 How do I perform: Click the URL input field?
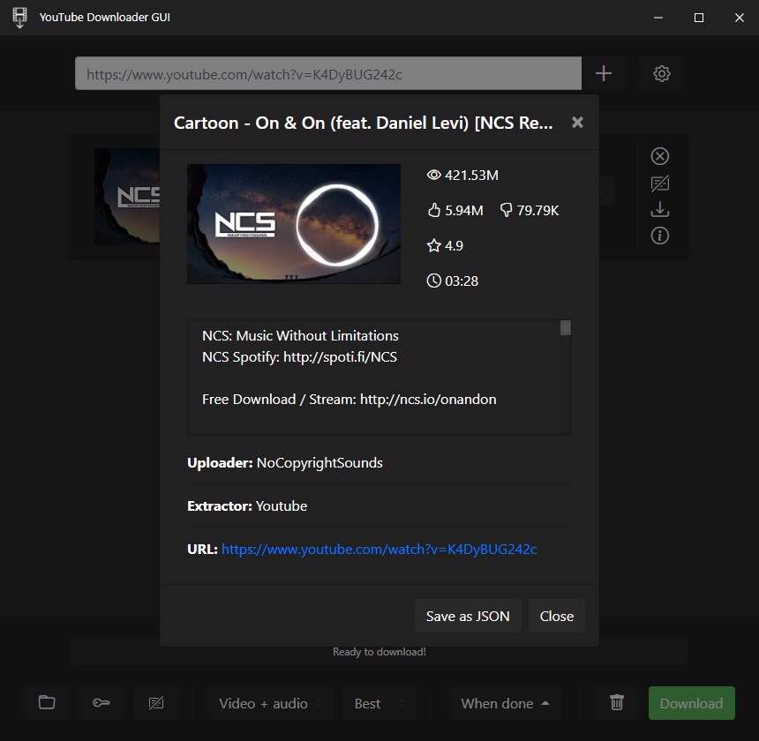pos(327,73)
